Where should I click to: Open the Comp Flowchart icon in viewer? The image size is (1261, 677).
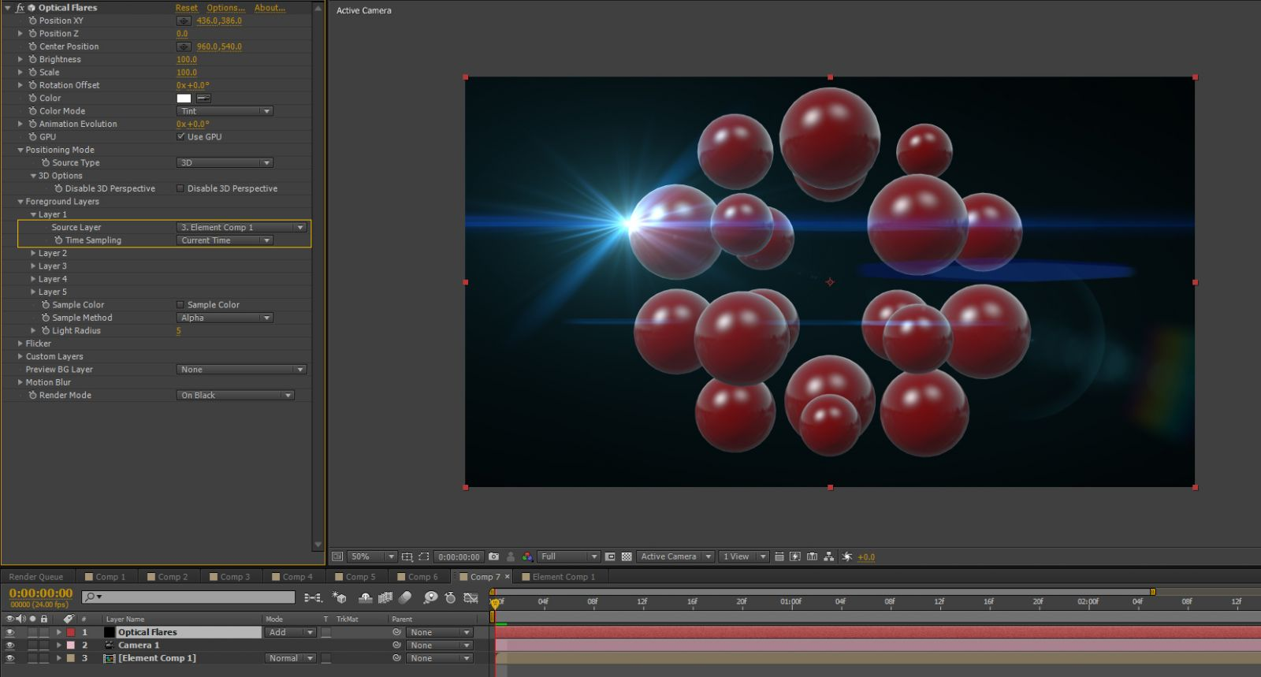point(829,556)
